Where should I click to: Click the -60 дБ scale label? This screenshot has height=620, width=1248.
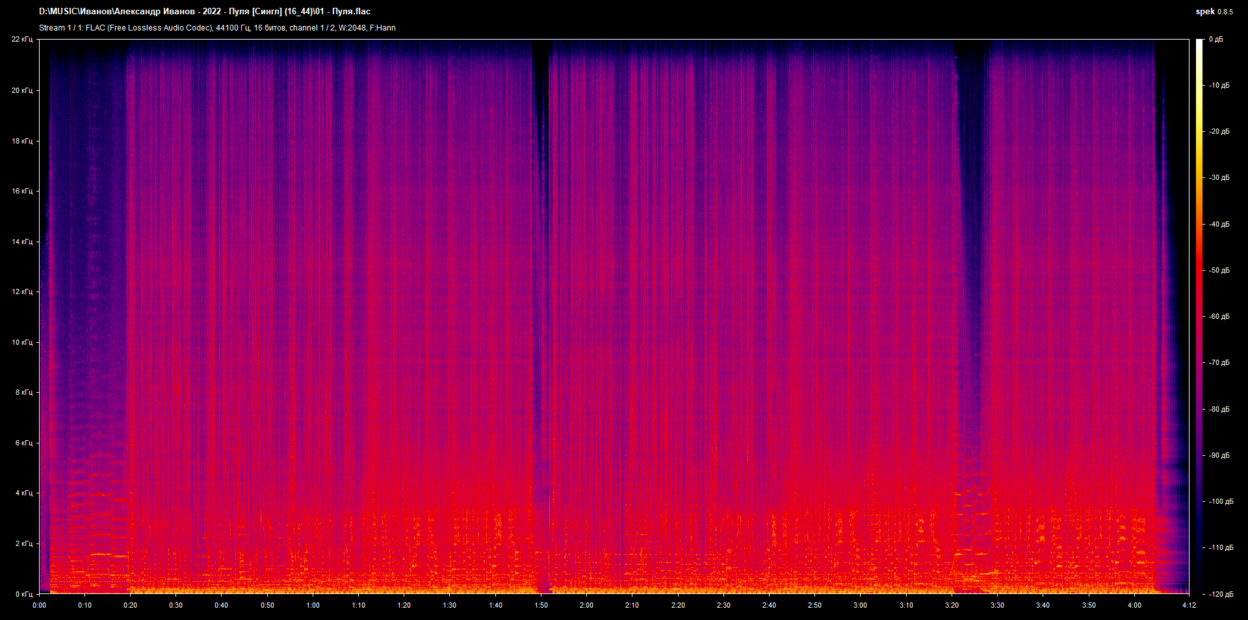[x=1219, y=317]
